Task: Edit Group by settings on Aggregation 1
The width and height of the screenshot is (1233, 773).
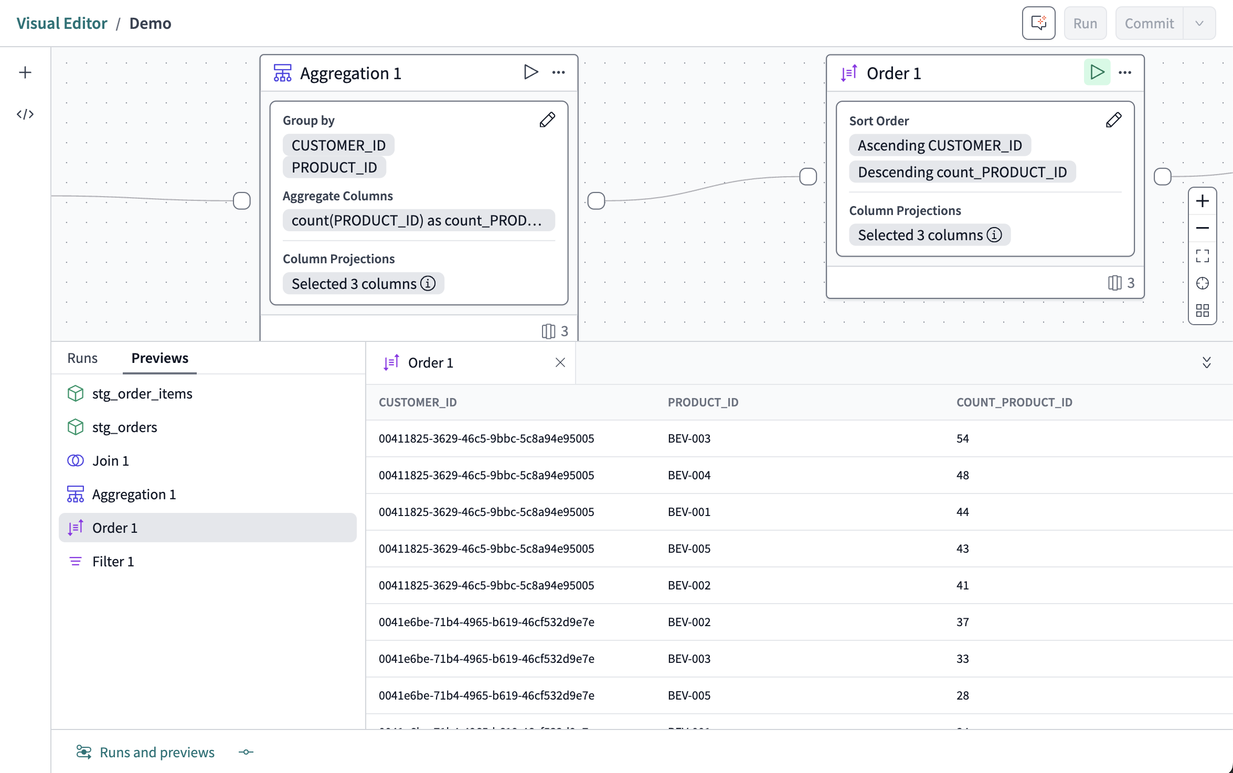Action: pos(547,120)
